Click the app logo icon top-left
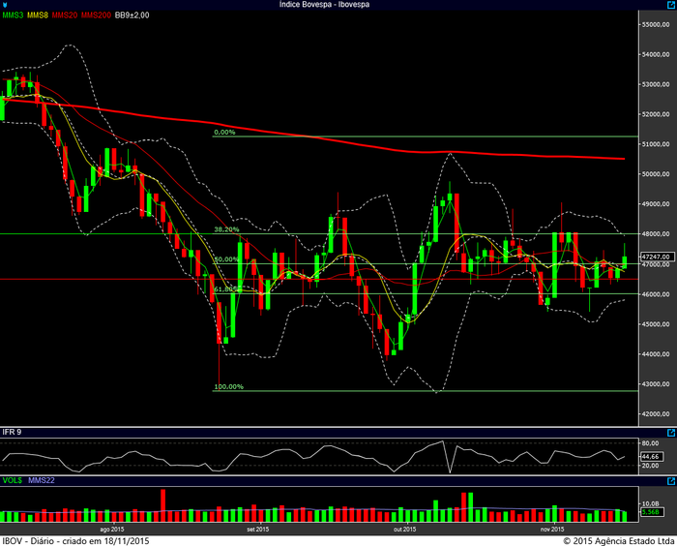 (5, 5)
